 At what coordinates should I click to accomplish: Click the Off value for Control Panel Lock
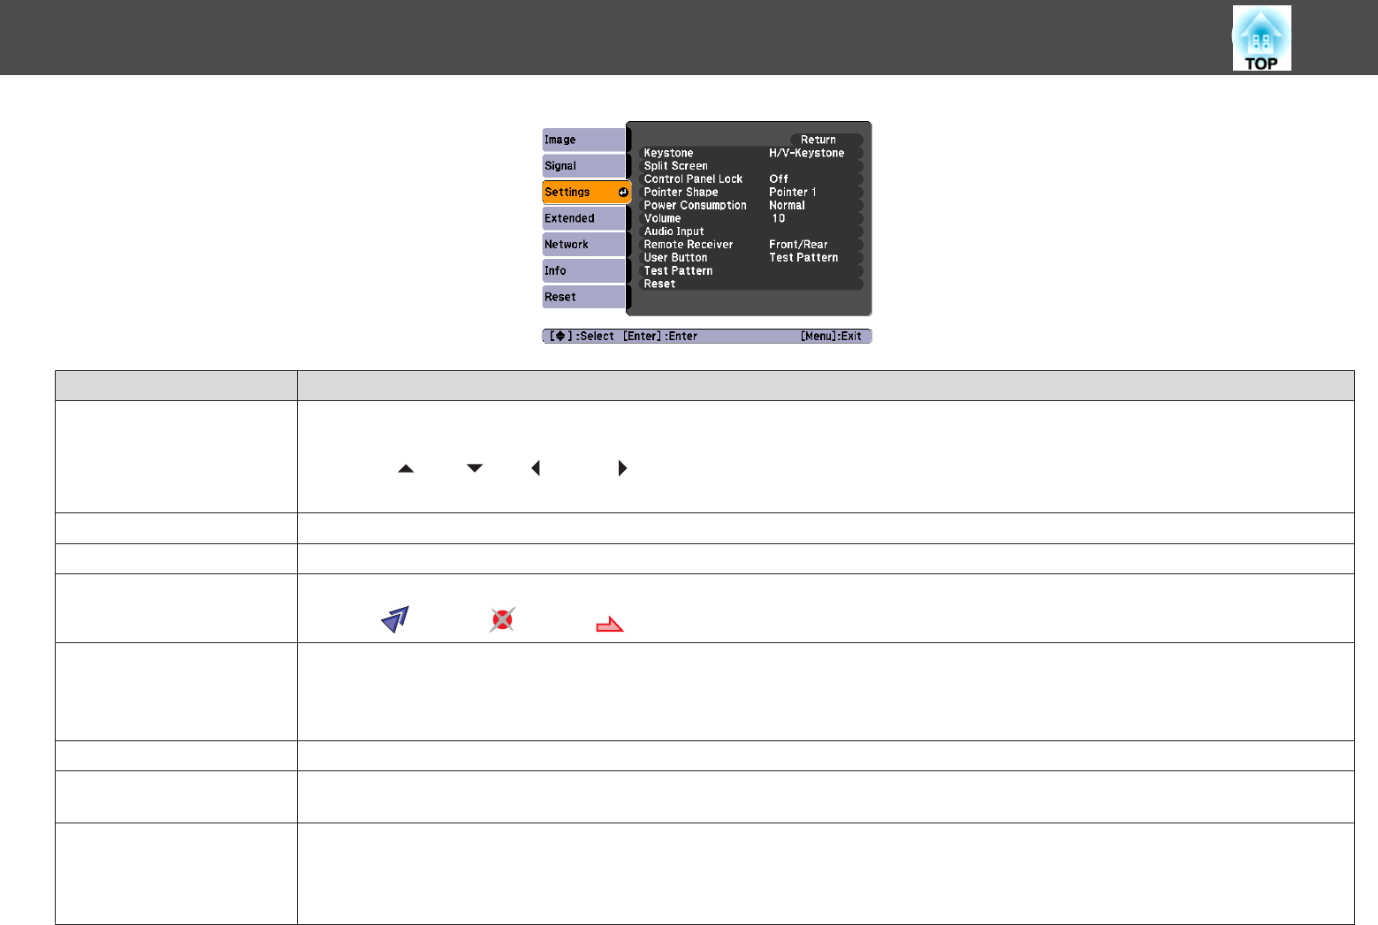(x=778, y=178)
